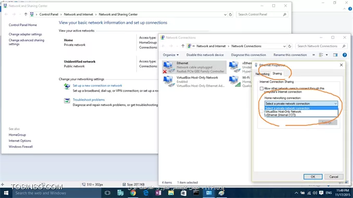Choose vEthernet (Internal (137)) from dropdown list
Image resolution: width=353 pixels, height=198 pixels.
pos(301,115)
